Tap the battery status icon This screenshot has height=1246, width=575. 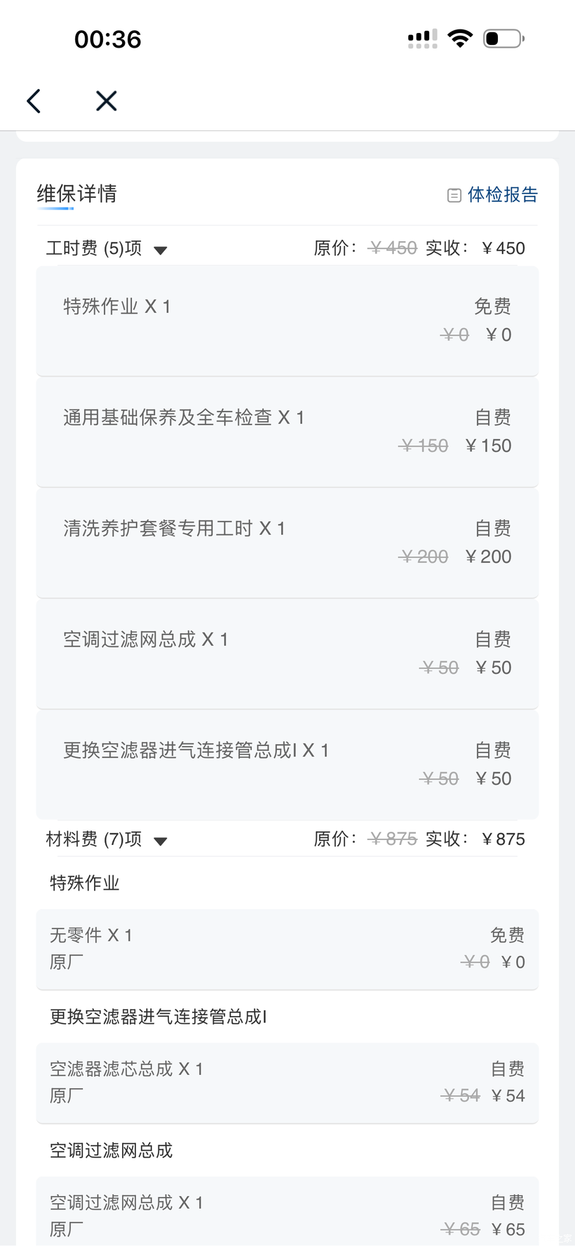point(503,39)
